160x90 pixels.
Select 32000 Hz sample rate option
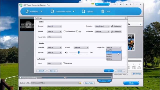click(113, 54)
